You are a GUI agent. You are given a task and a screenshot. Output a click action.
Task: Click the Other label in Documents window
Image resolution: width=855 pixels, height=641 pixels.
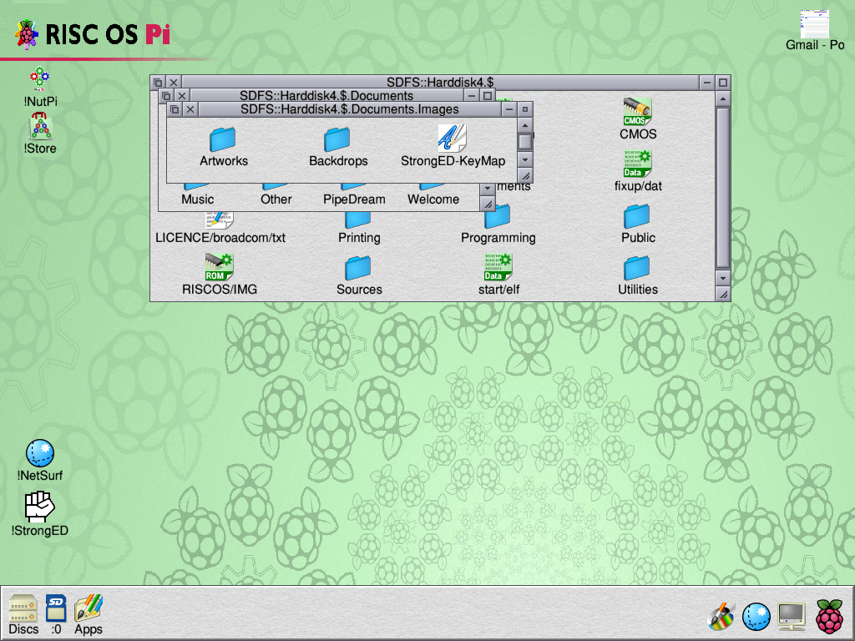pyautogui.click(x=276, y=199)
